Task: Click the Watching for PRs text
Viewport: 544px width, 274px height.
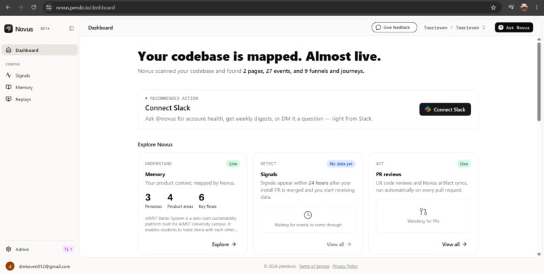Action: pos(423,221)
